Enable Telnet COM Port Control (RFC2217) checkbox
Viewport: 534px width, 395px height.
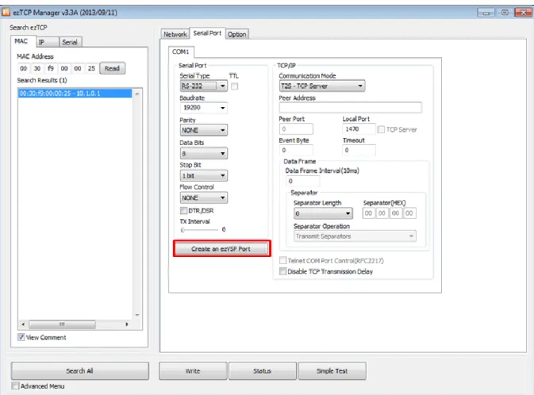tap(282, 260)
